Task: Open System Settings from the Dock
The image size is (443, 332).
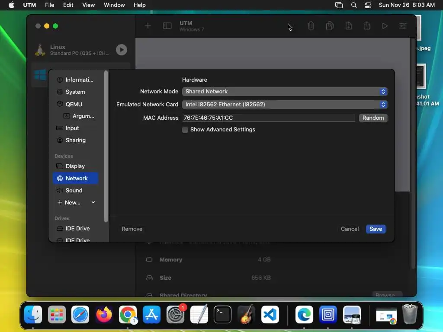Action: point(176,314)
